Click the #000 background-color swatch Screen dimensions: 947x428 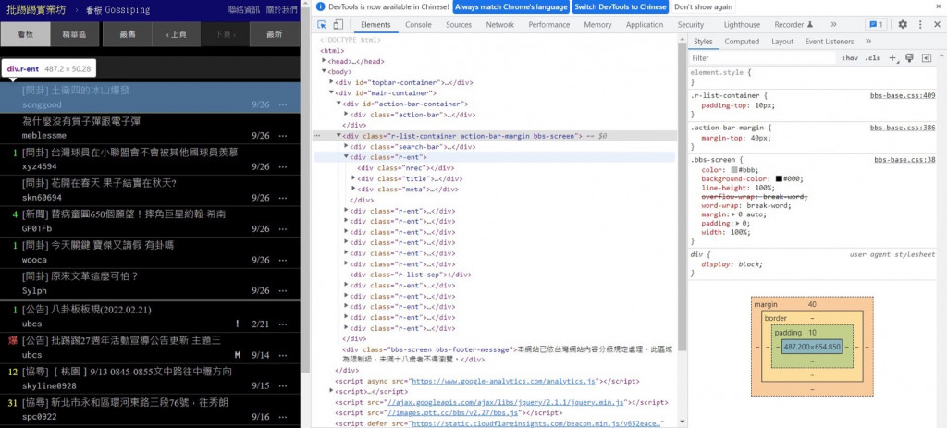[779, 179]
